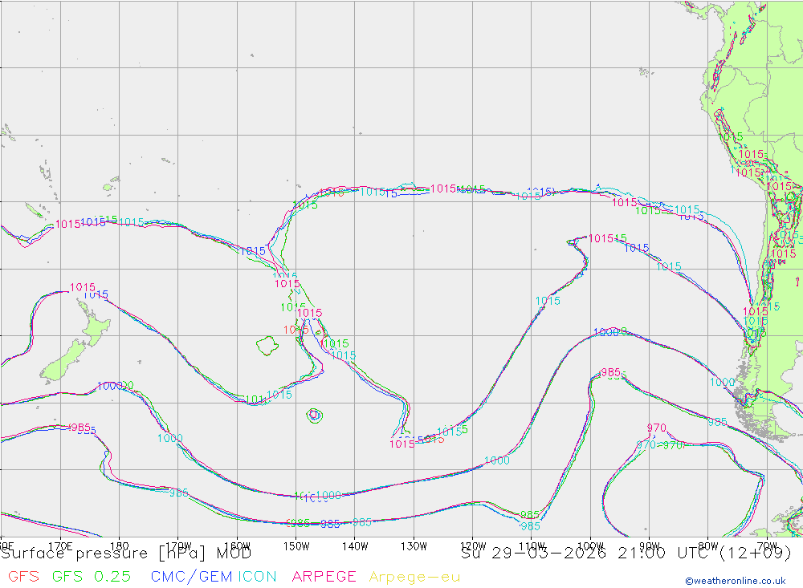Open the weatheronline.co.uk credit link
This screenshot has height=588, width=803.
point(736,581)
